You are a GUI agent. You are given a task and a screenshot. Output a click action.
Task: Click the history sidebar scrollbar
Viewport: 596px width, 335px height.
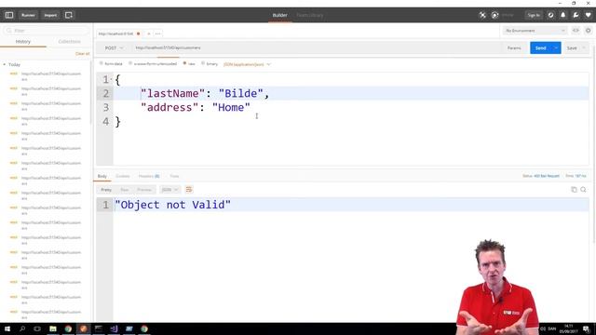tap(90, 93)
